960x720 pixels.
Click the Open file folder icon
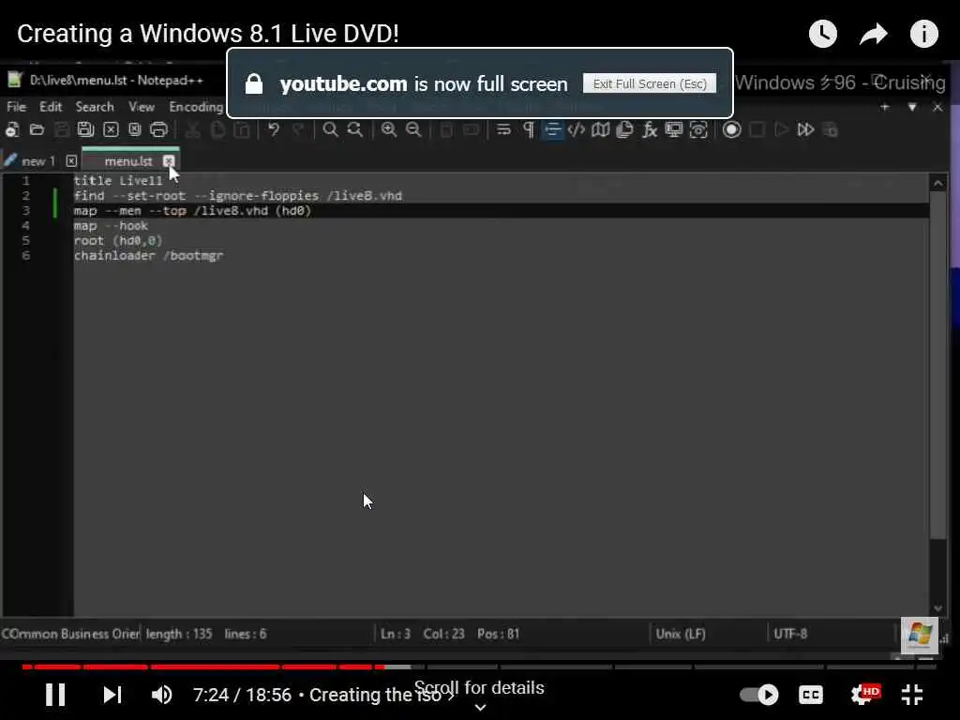point(37,129)
